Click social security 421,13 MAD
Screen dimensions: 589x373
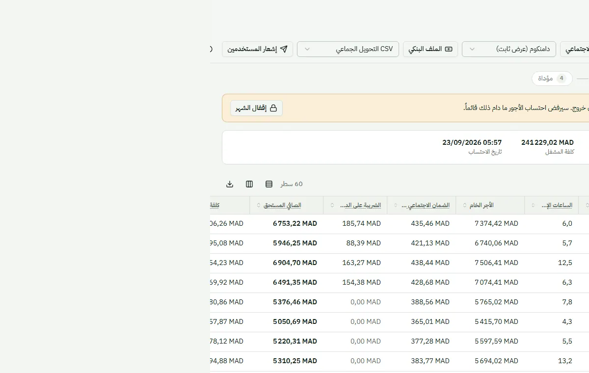coord(430,243)
